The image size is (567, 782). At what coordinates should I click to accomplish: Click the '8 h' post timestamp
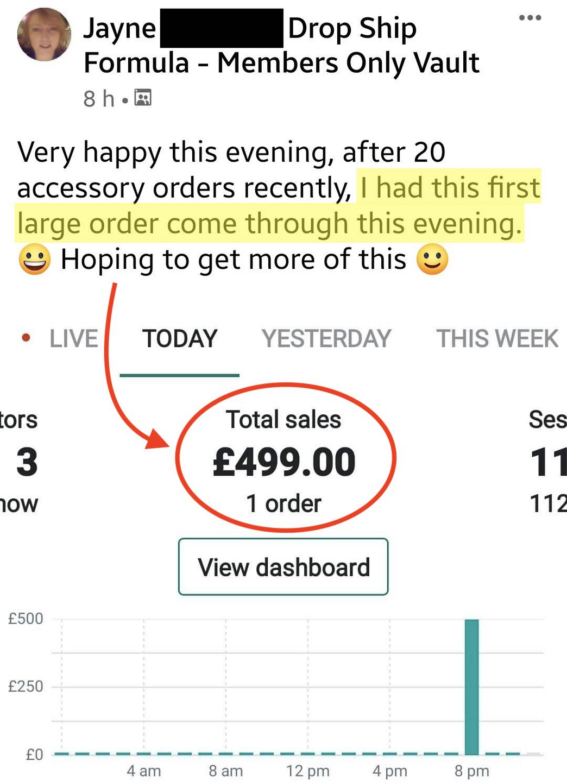coord(99,99)
